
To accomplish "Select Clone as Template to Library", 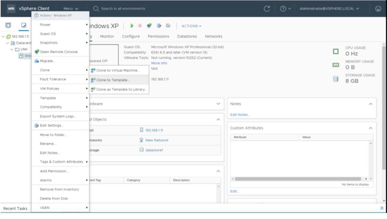I will [119, 90].
